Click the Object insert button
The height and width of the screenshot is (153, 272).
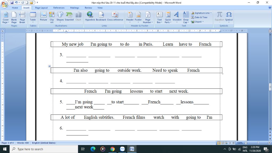197,22
